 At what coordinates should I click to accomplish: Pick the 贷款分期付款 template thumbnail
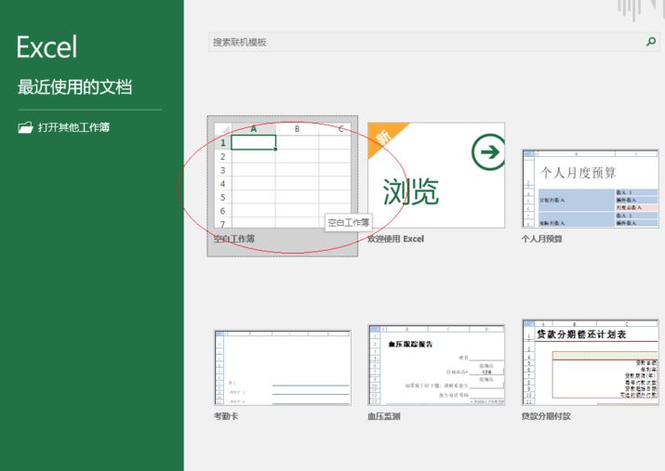[591, 362]
